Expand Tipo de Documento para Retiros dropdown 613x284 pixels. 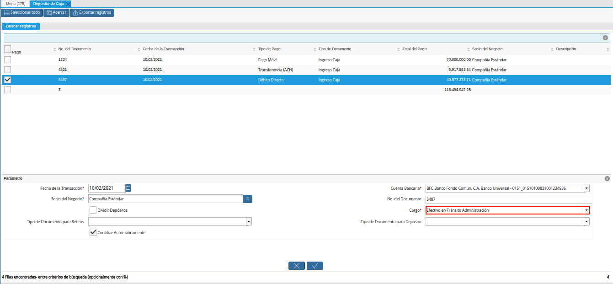[x=249, y=222]
